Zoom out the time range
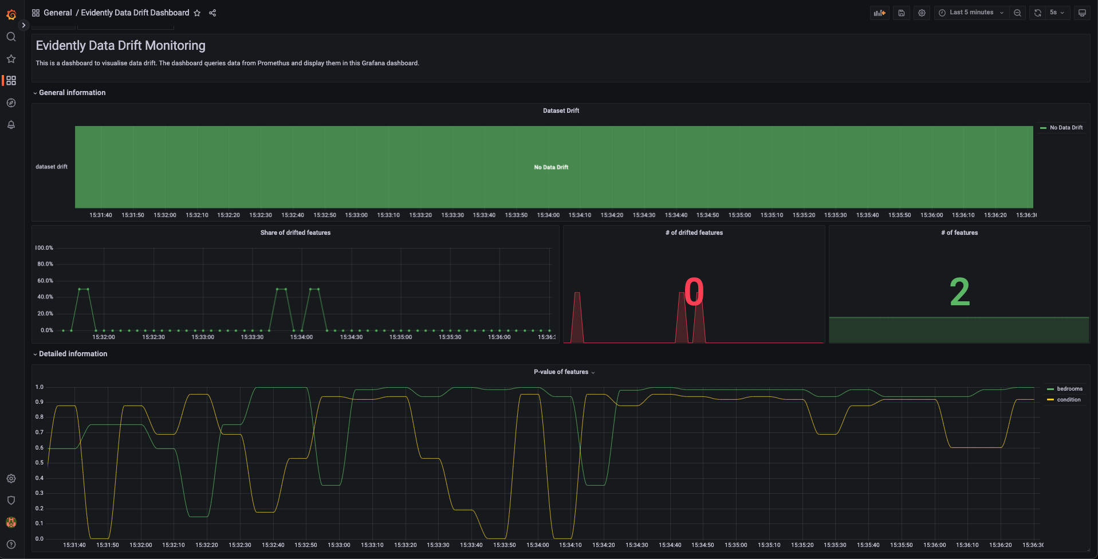 click(x=1017, y=13)
